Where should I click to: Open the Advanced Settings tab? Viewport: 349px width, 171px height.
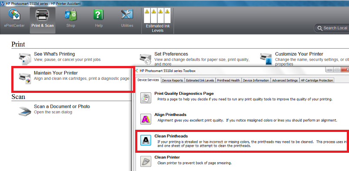[x=285, y=80]
